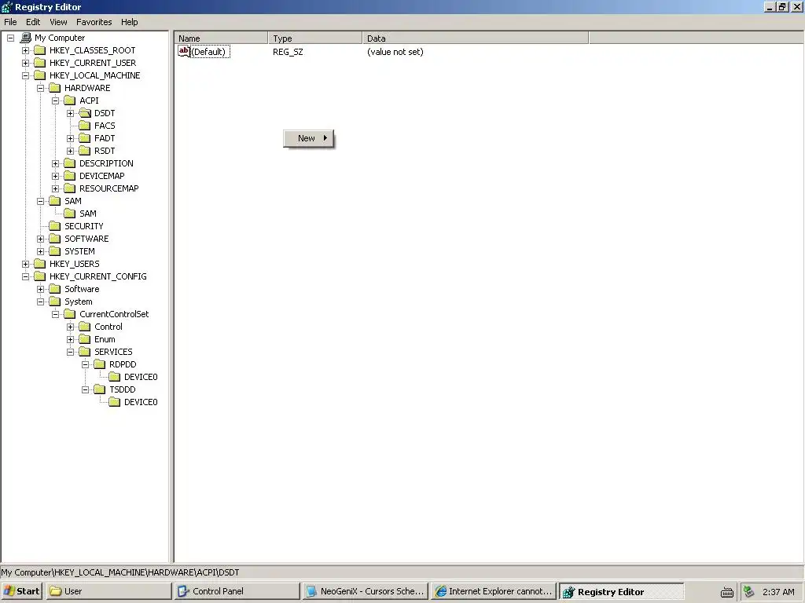This screenshot has height=603, width=805.
Task: Collapse the My Computer root node
Action: (x=10, y=38)
